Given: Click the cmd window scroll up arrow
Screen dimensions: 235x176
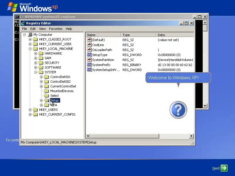Looking at the screenshot, I should tap(205, 23).
